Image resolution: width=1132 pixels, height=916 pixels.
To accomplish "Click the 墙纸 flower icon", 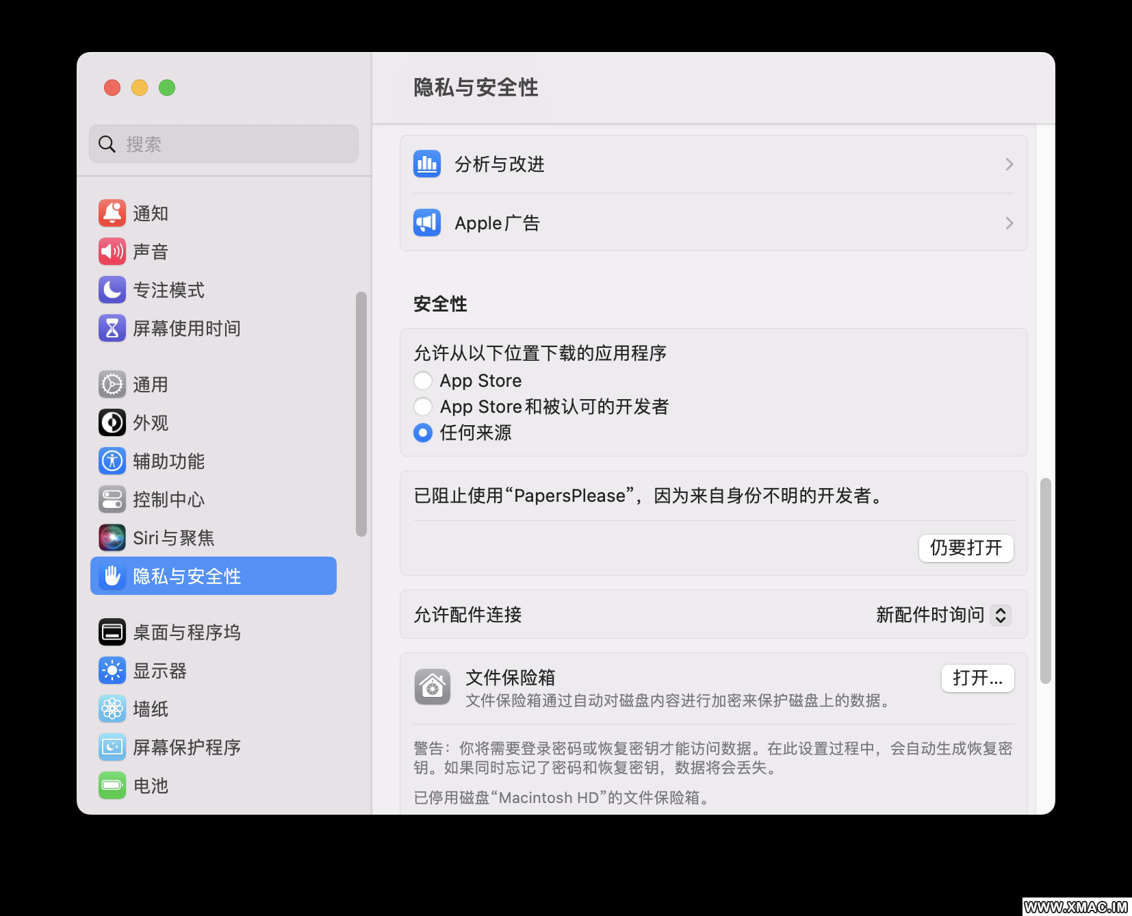I will click(x=112, y=709).
